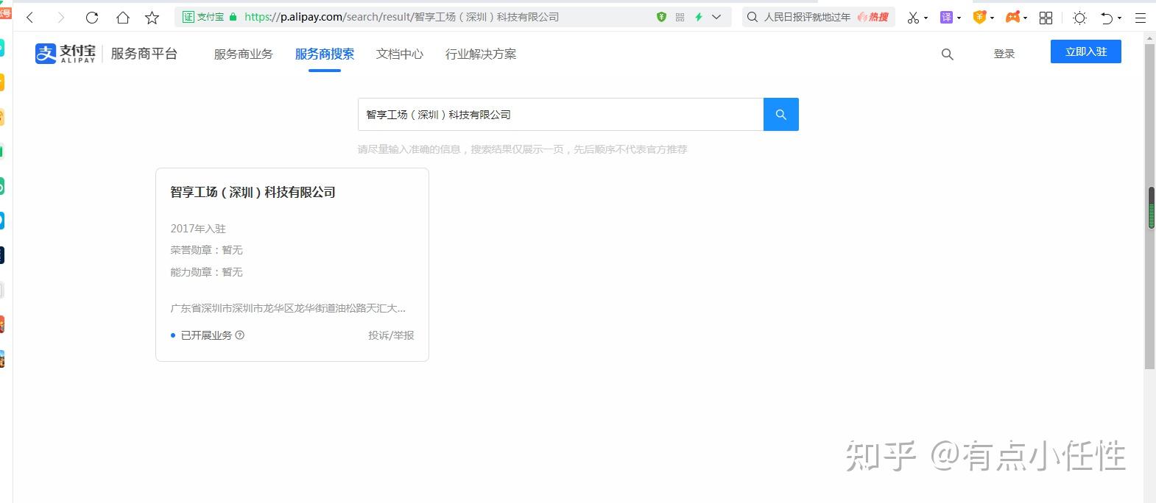
Task: Select the 服务商搜索 navigation tab
Action: (x=325, y=54)
